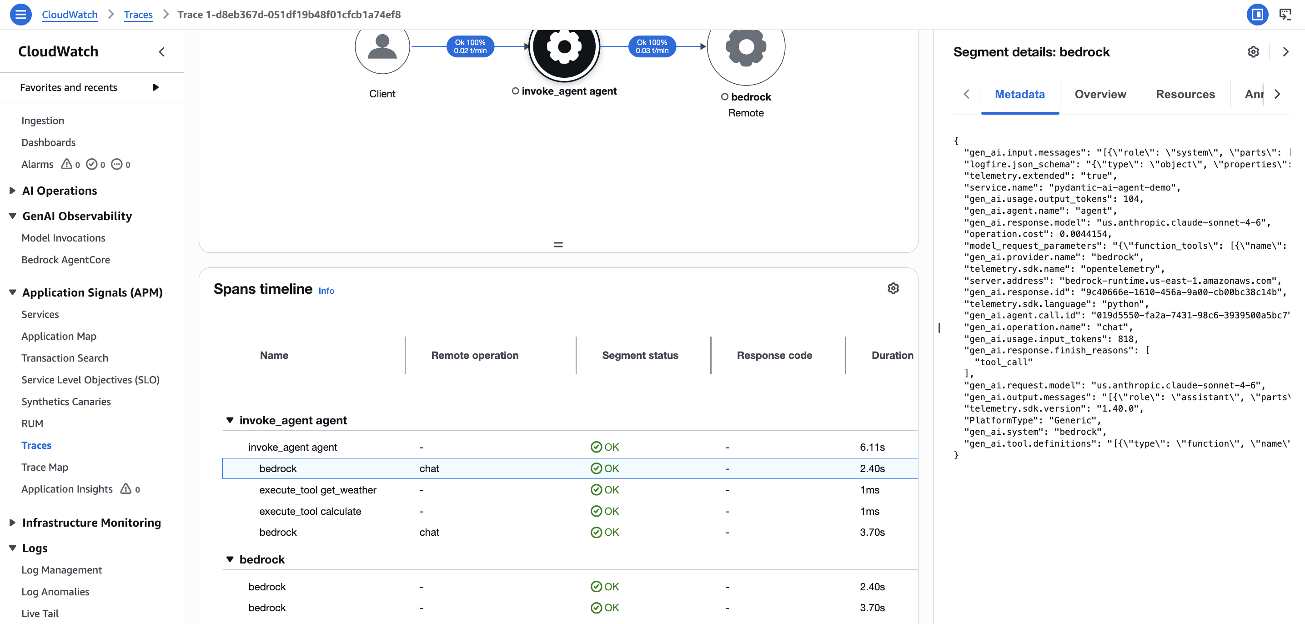Select the execute_tool get_weather span row

[318, 490]
